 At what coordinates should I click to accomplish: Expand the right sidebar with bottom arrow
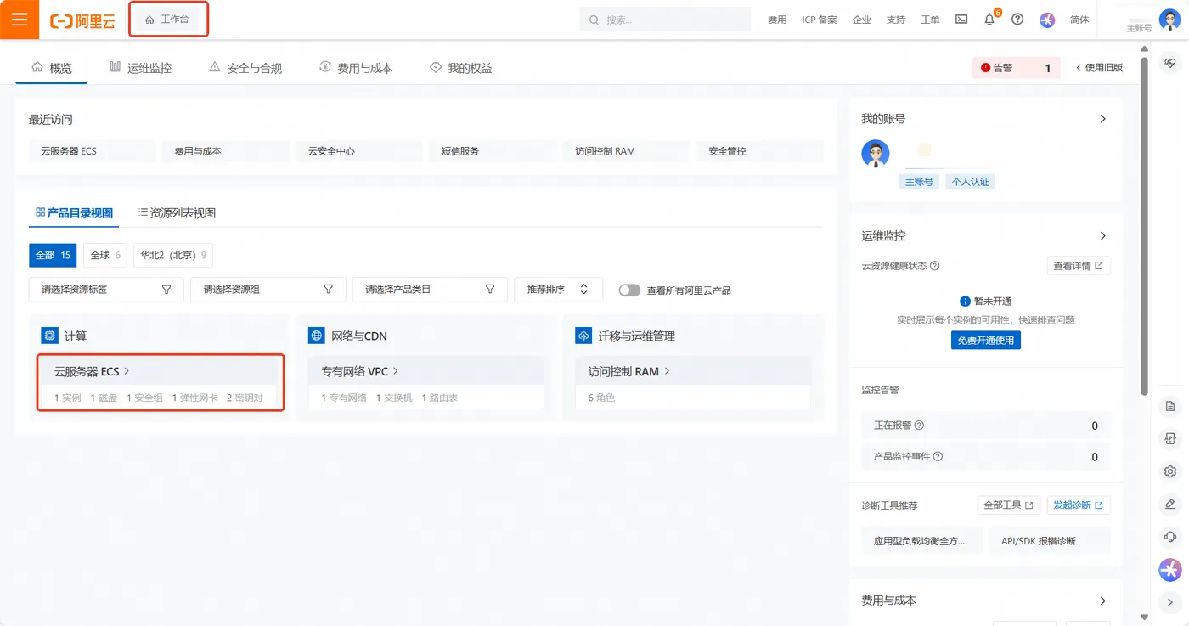[1170, 602]
